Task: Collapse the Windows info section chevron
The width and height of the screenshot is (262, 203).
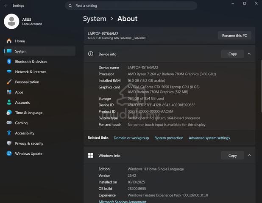Action: point(249,155)
